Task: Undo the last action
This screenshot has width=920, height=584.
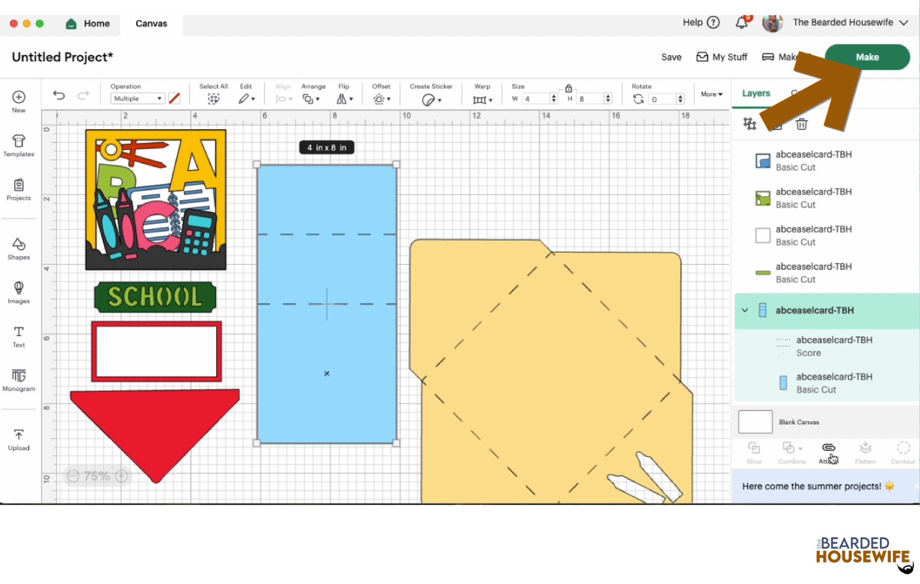Action: [59, 95]
